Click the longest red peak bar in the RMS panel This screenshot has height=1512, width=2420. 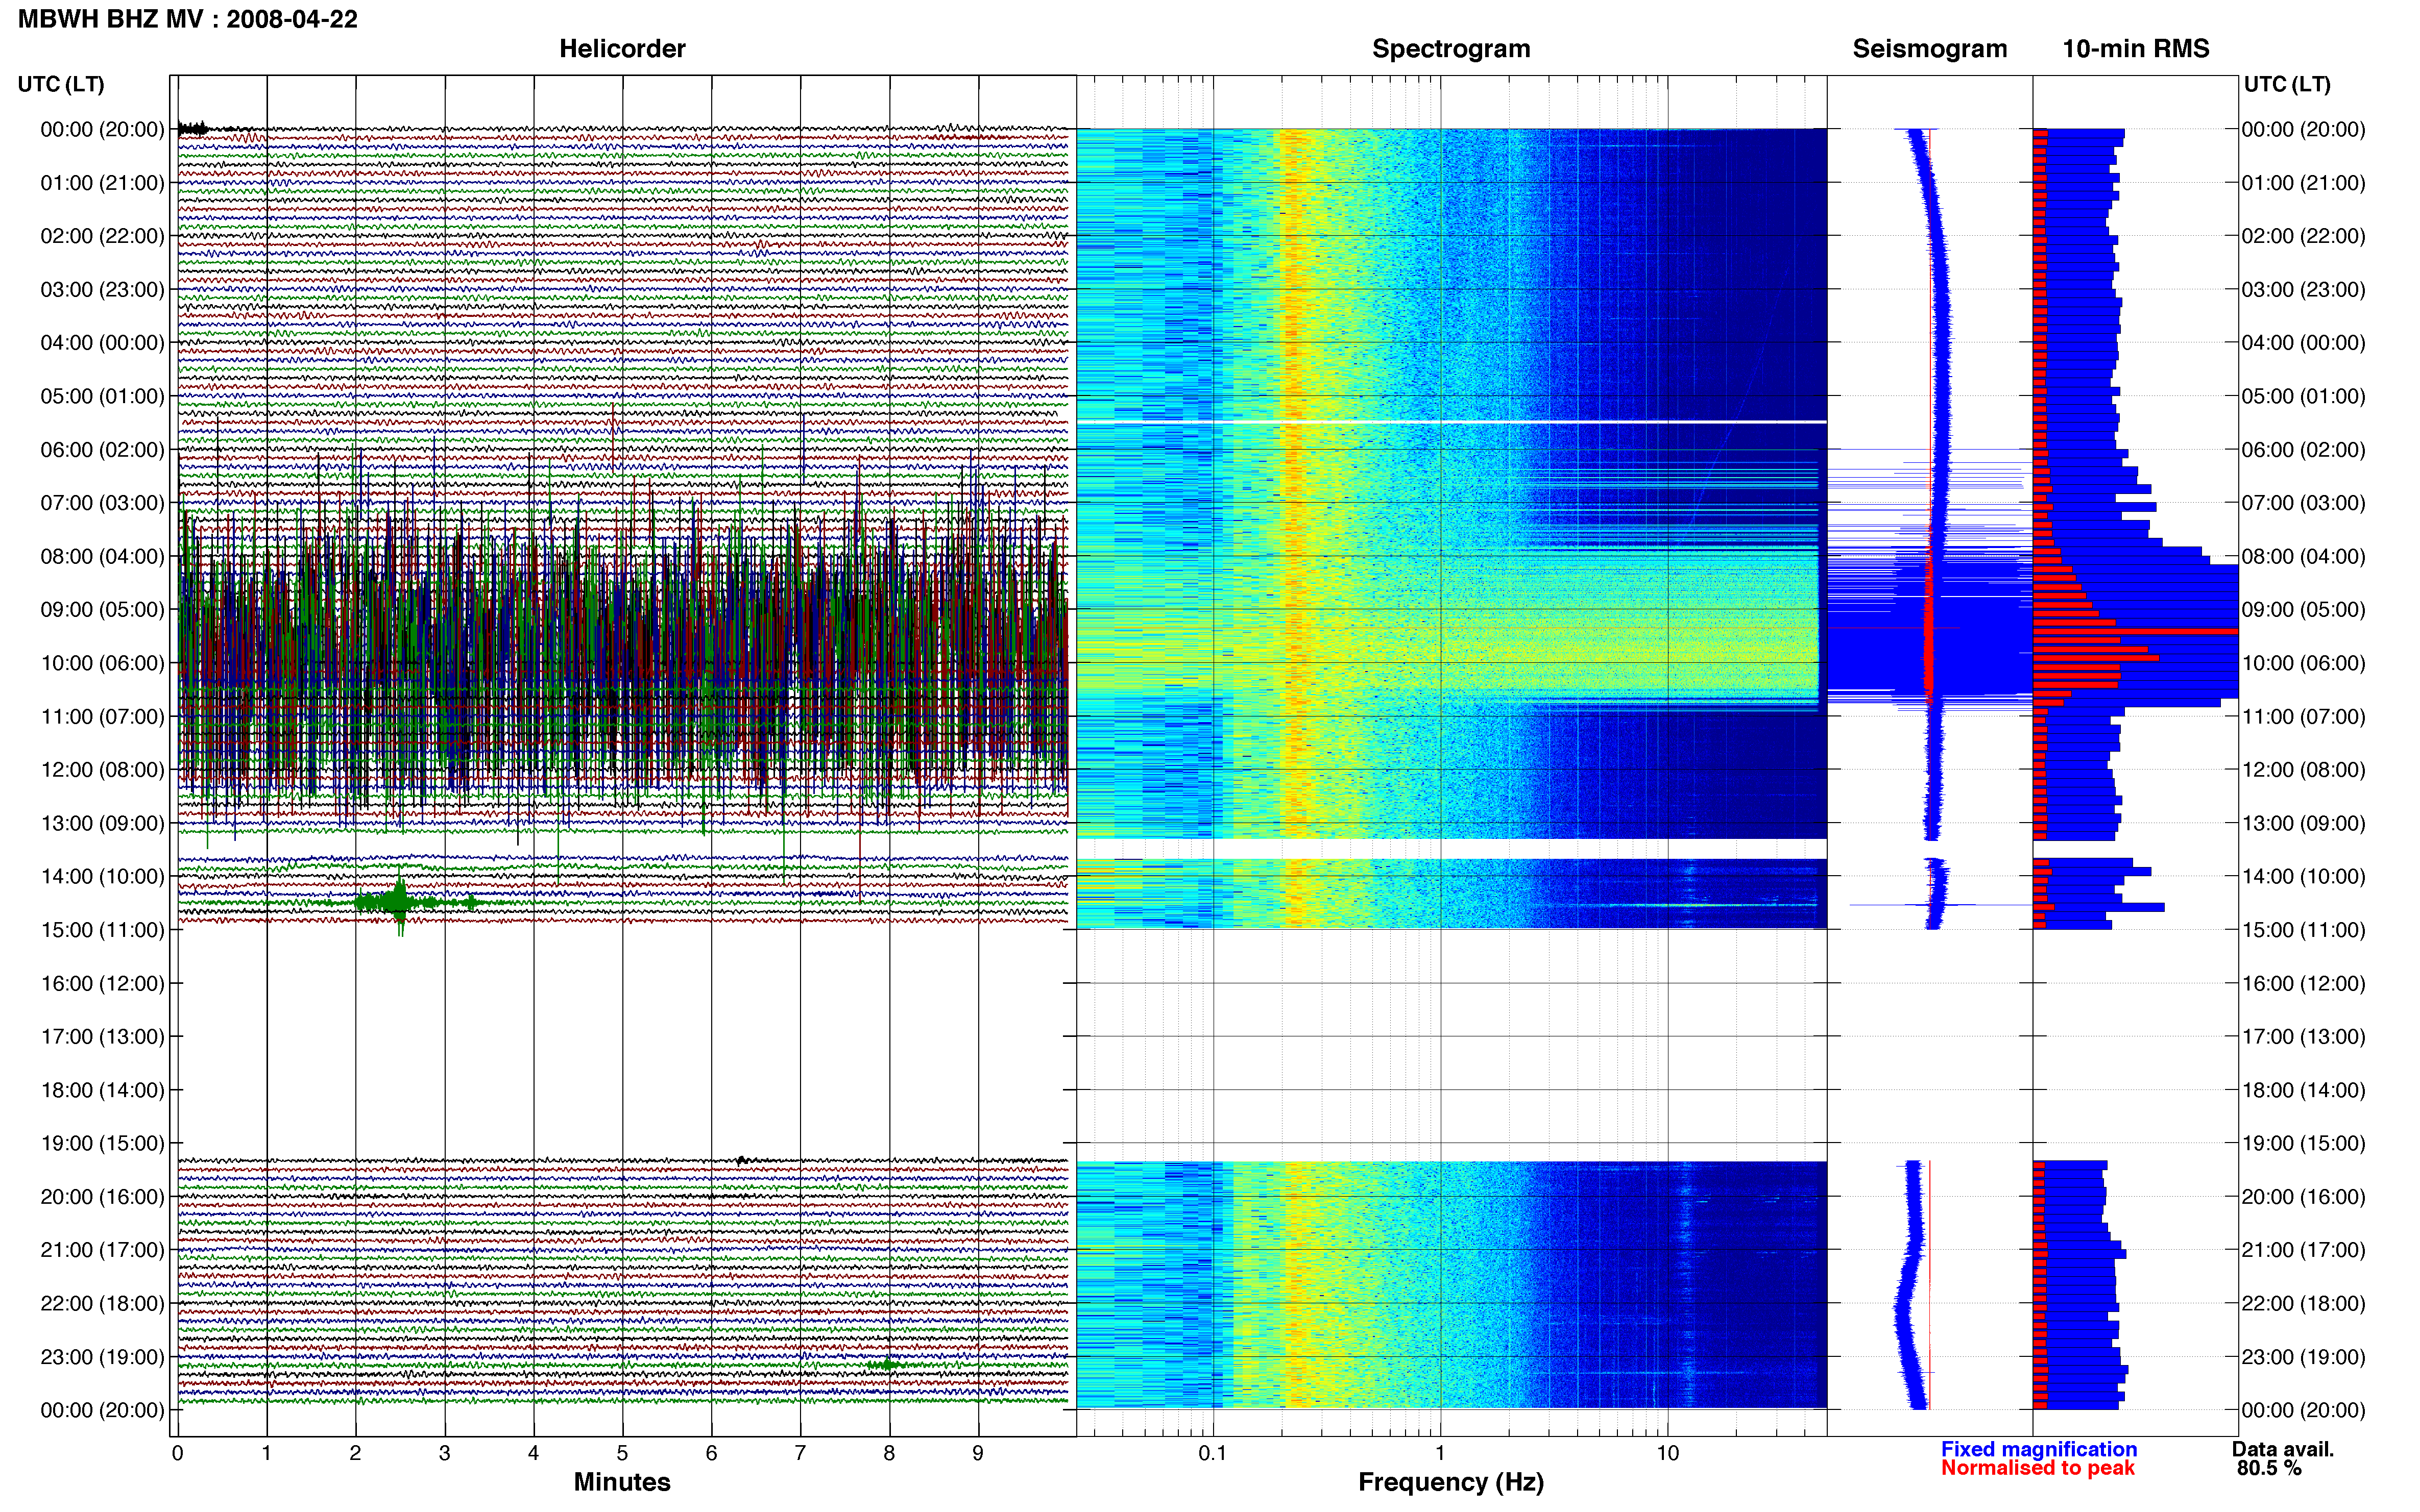pyautogui.click(x=2136, y=631)
